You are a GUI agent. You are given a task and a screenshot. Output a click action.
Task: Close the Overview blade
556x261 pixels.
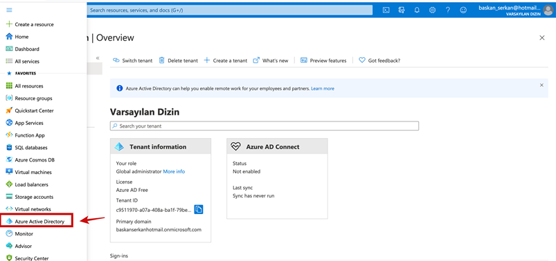(542, 38)
